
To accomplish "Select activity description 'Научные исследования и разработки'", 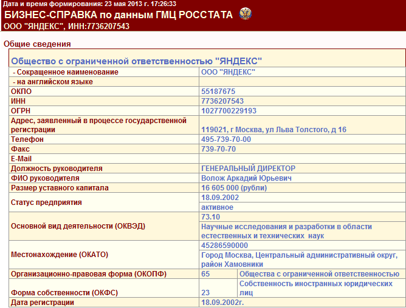I will (x=268, y=227).
